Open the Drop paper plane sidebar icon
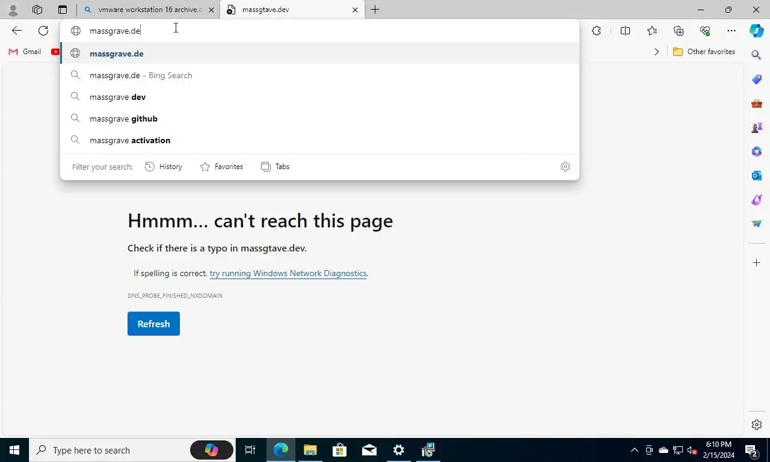Image resolution: width=770 pixels, height=462 pixels. 757,224
